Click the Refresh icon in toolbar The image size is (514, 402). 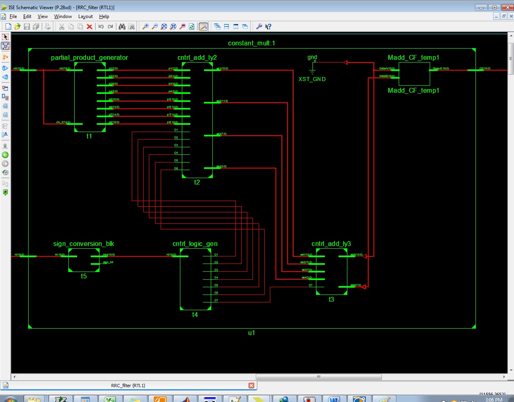click(192, 26)
